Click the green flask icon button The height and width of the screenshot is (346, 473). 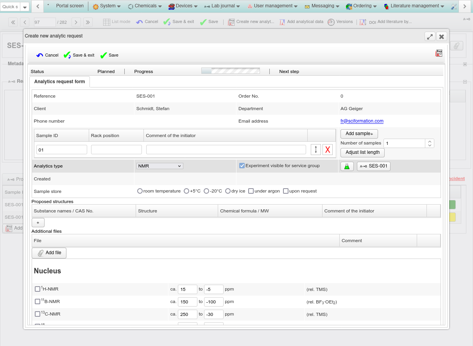pyautogui.click(x=347, y=166)
